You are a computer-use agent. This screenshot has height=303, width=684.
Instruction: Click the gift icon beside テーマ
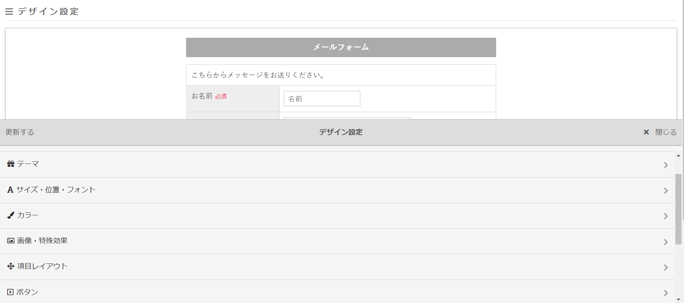coord(11,164)
